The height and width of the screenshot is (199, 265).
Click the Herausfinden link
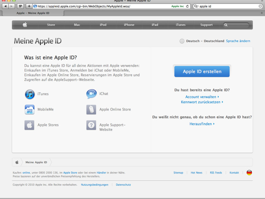coord(202,124)
